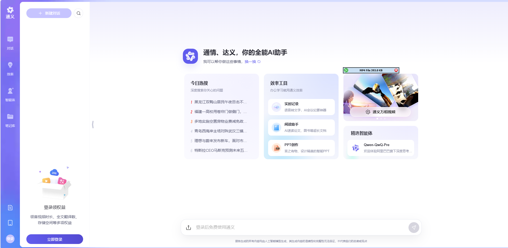Screen dimensions: 508x248
Task: Open the 通义万相视频 banner
Action: 381,97
